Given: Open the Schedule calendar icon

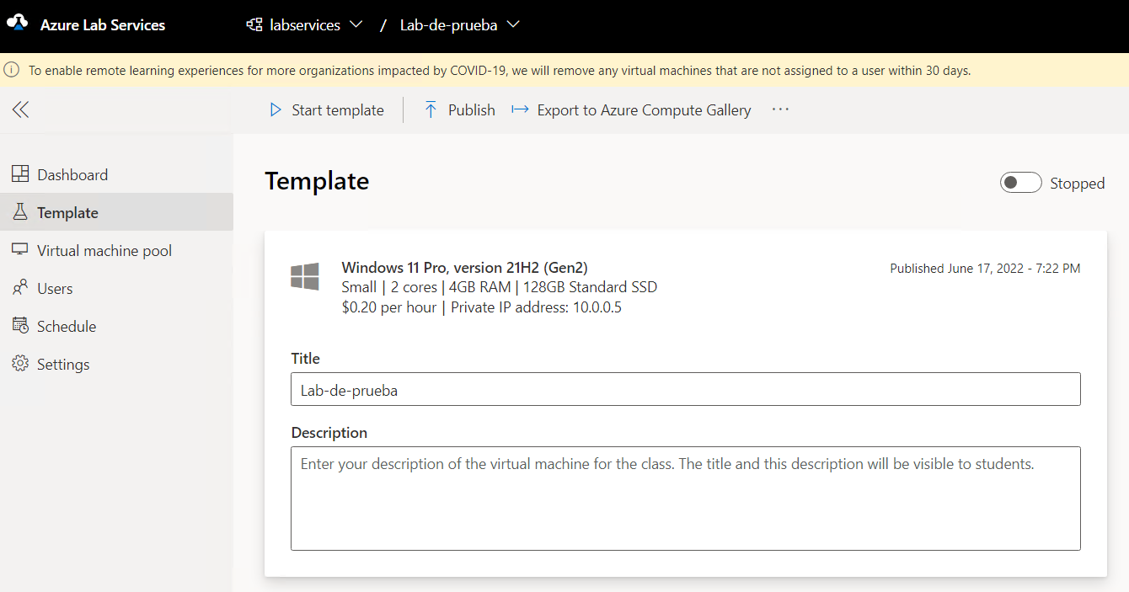Looking at the screenshot, I should point(20,325).
